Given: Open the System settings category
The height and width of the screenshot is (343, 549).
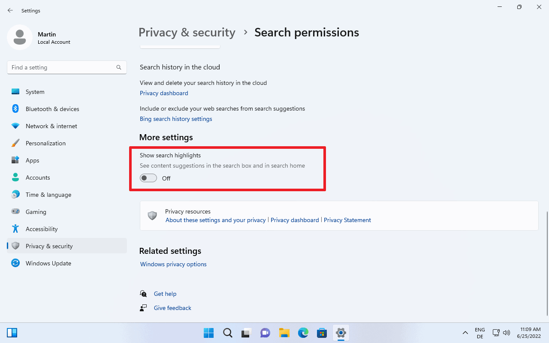Looking at the screenshot, I should click(35, 92).
